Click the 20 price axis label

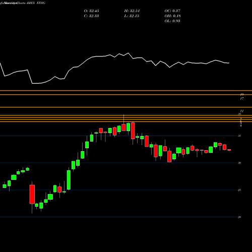point(239,217)
